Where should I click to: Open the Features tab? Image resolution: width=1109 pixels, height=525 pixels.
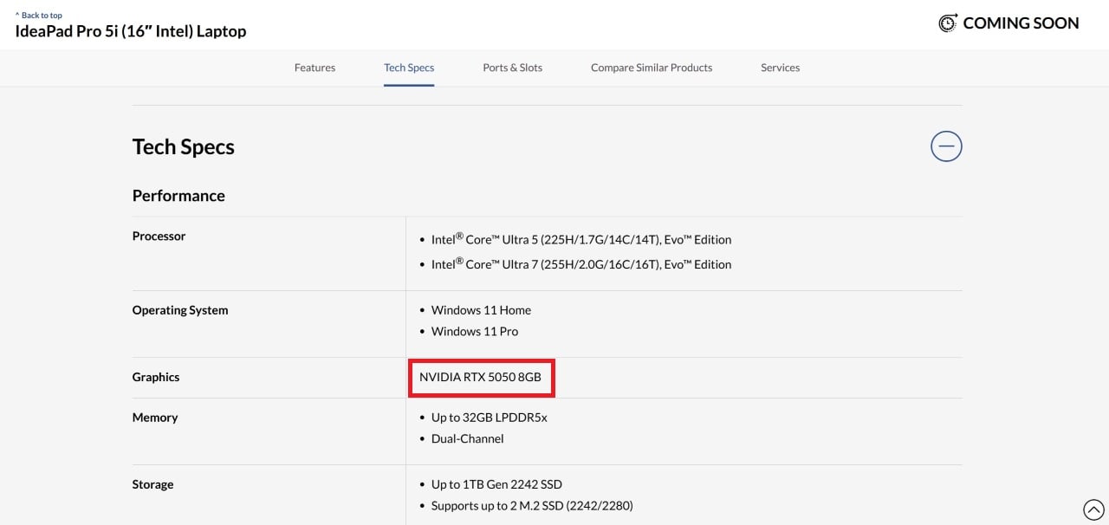(x=315, y=68)
